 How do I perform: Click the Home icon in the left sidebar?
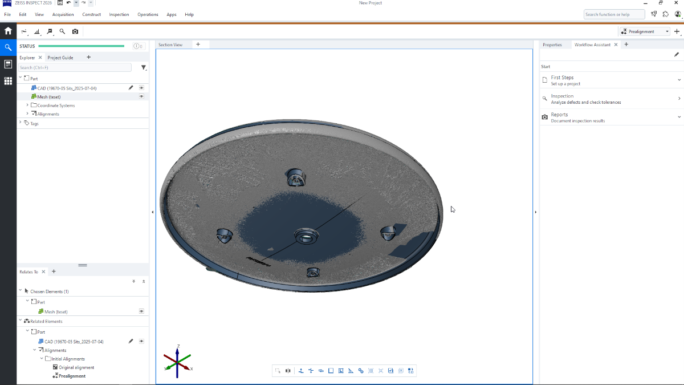click(8, 31)
